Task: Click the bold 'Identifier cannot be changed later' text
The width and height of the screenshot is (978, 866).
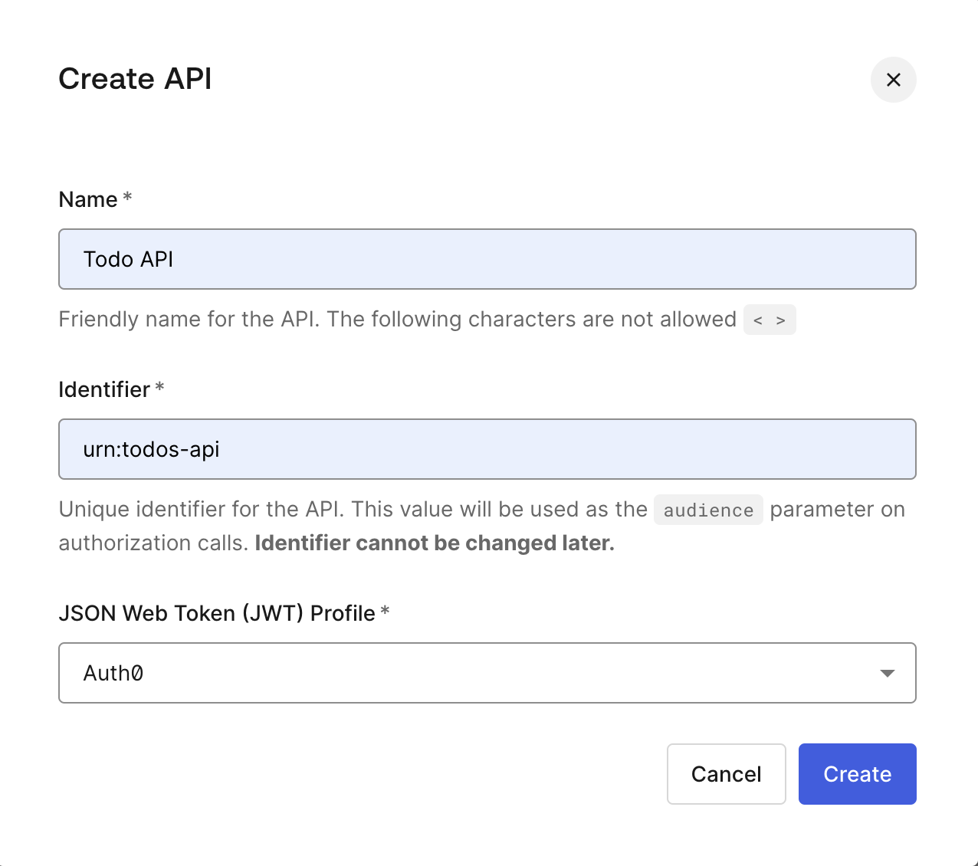Action: pos(435,543)
